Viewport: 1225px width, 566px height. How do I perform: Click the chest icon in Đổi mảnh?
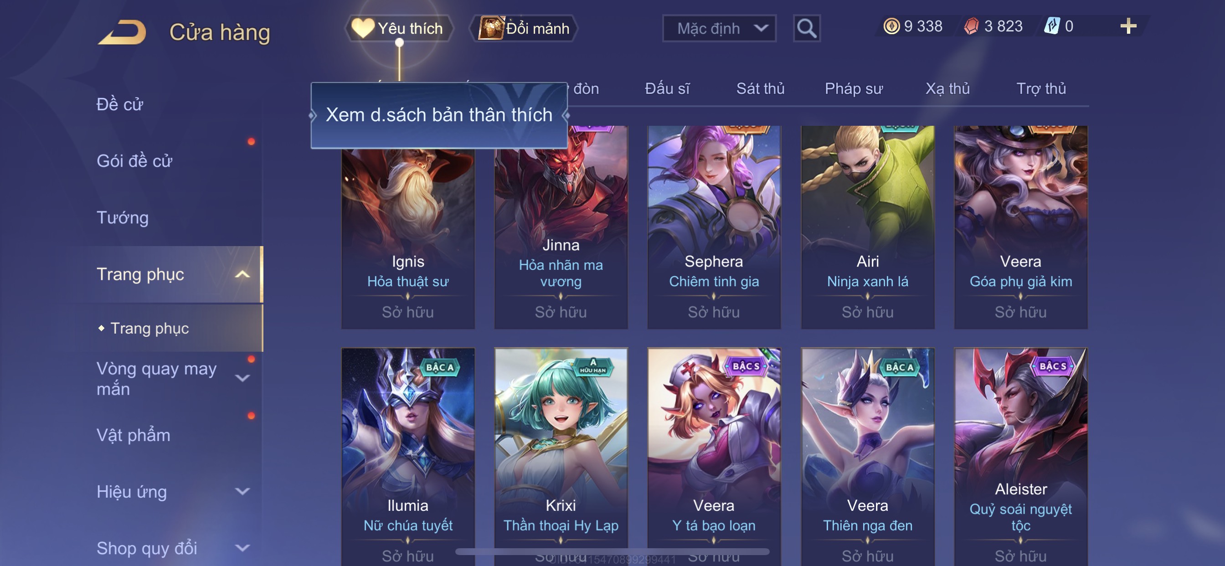tap(491, 28)
